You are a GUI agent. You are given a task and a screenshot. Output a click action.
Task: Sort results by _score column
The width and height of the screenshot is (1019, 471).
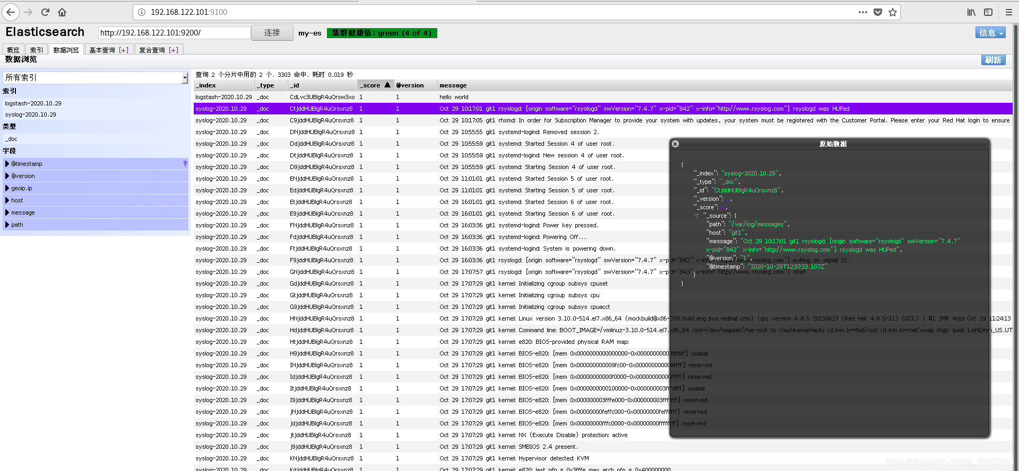tap(375, 85)
